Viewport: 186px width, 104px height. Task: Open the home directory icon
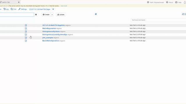[96, 14]
